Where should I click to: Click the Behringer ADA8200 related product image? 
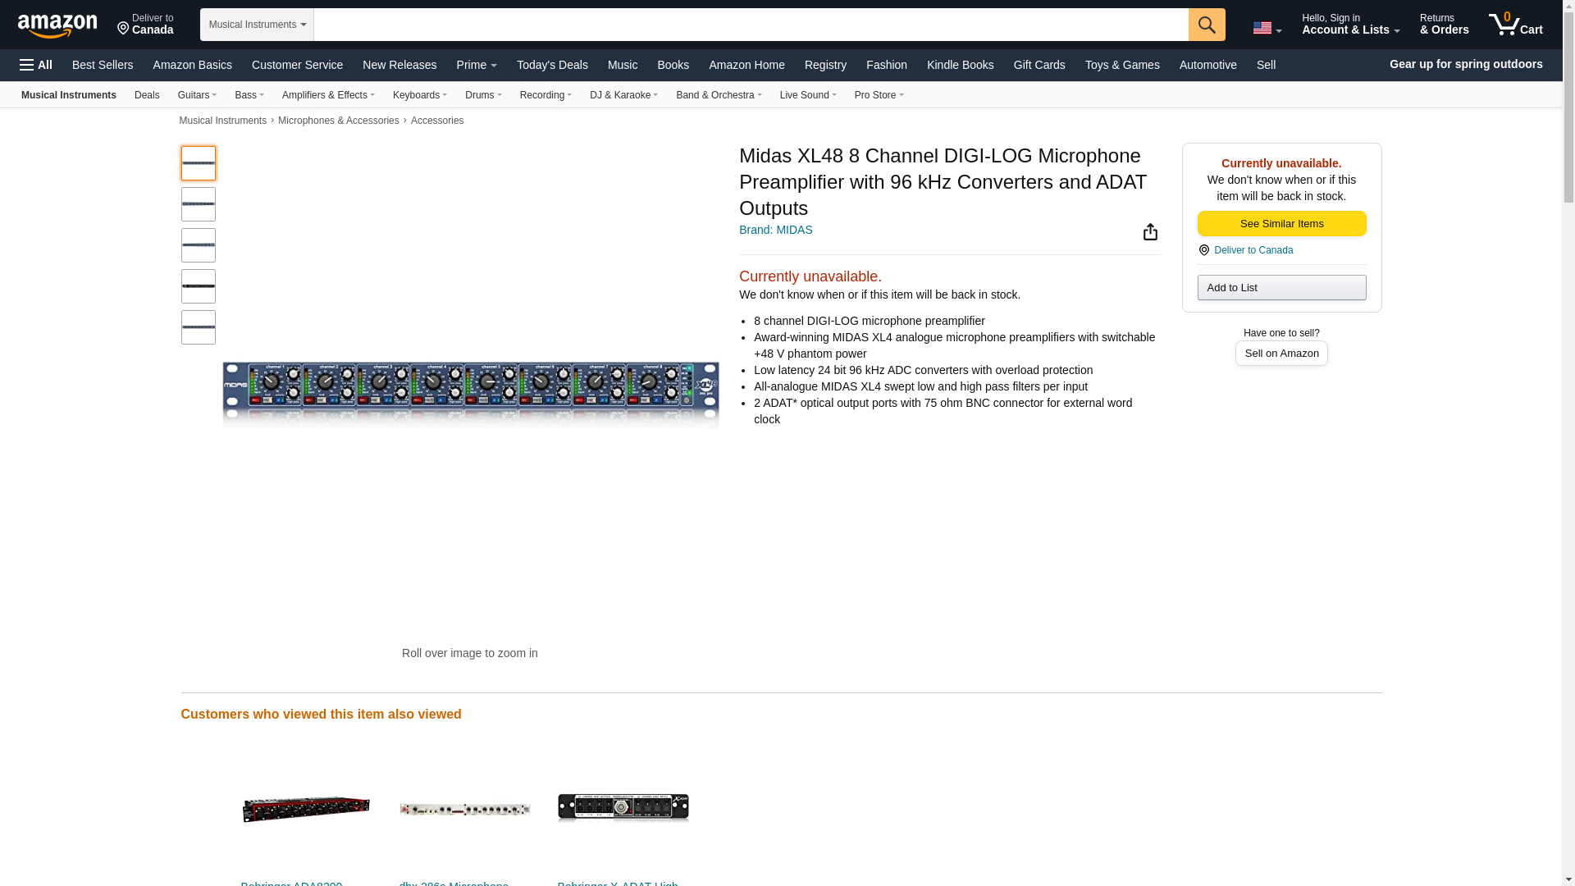[x=306, y=809]
